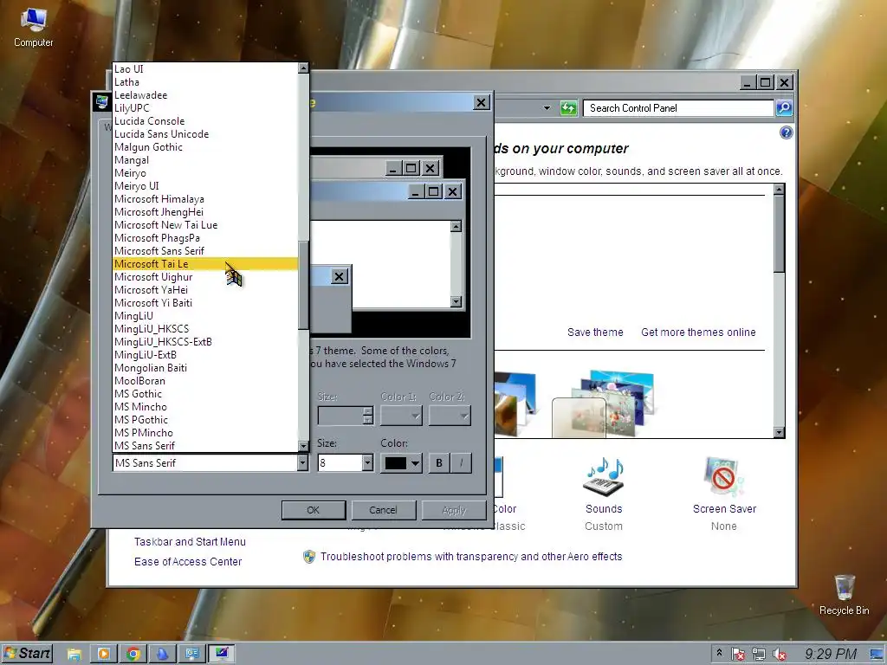Select Lao UI font
The width and height of the screenshot is (887, 665).
click(x=204, y=69)
